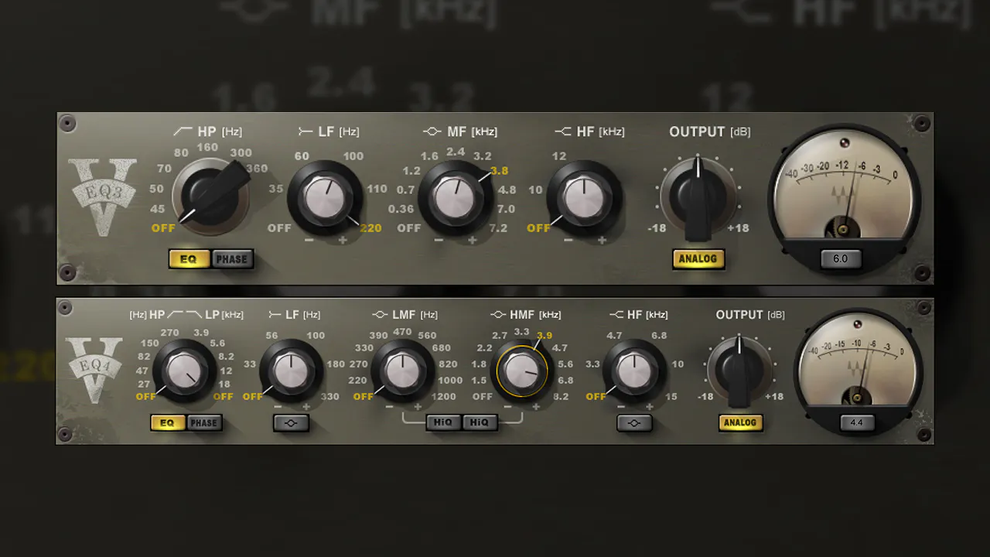
Task: Click the bell-curve toggle icon below EQ4's LF knob
Action: pyautogui.click(x=291, y=422)
